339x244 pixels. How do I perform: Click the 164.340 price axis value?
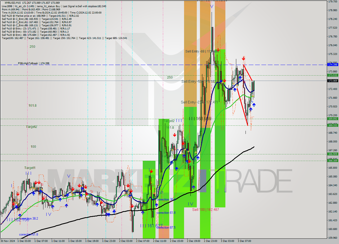point(333,185)
